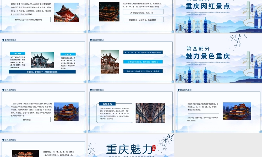Open the slide with the library hall photo
262x157 pixels.
(x=131, y=108)
